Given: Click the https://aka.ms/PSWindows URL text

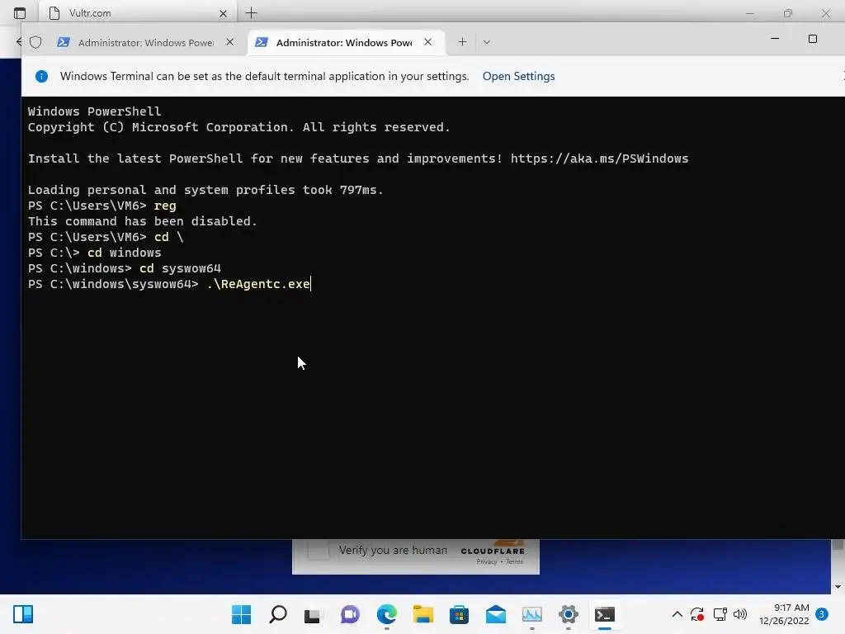Looking at the screenshot, I should tap(599, 158).
